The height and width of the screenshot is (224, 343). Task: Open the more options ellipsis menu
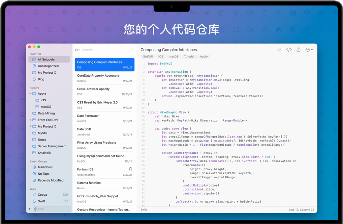point(309,50)
